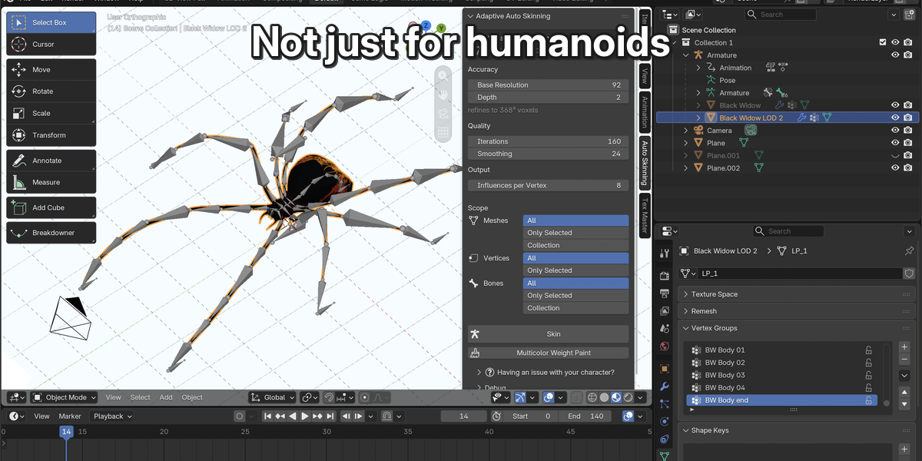
Task: Toggle fake user shield for LP_1
Action: tap(909, 274)
